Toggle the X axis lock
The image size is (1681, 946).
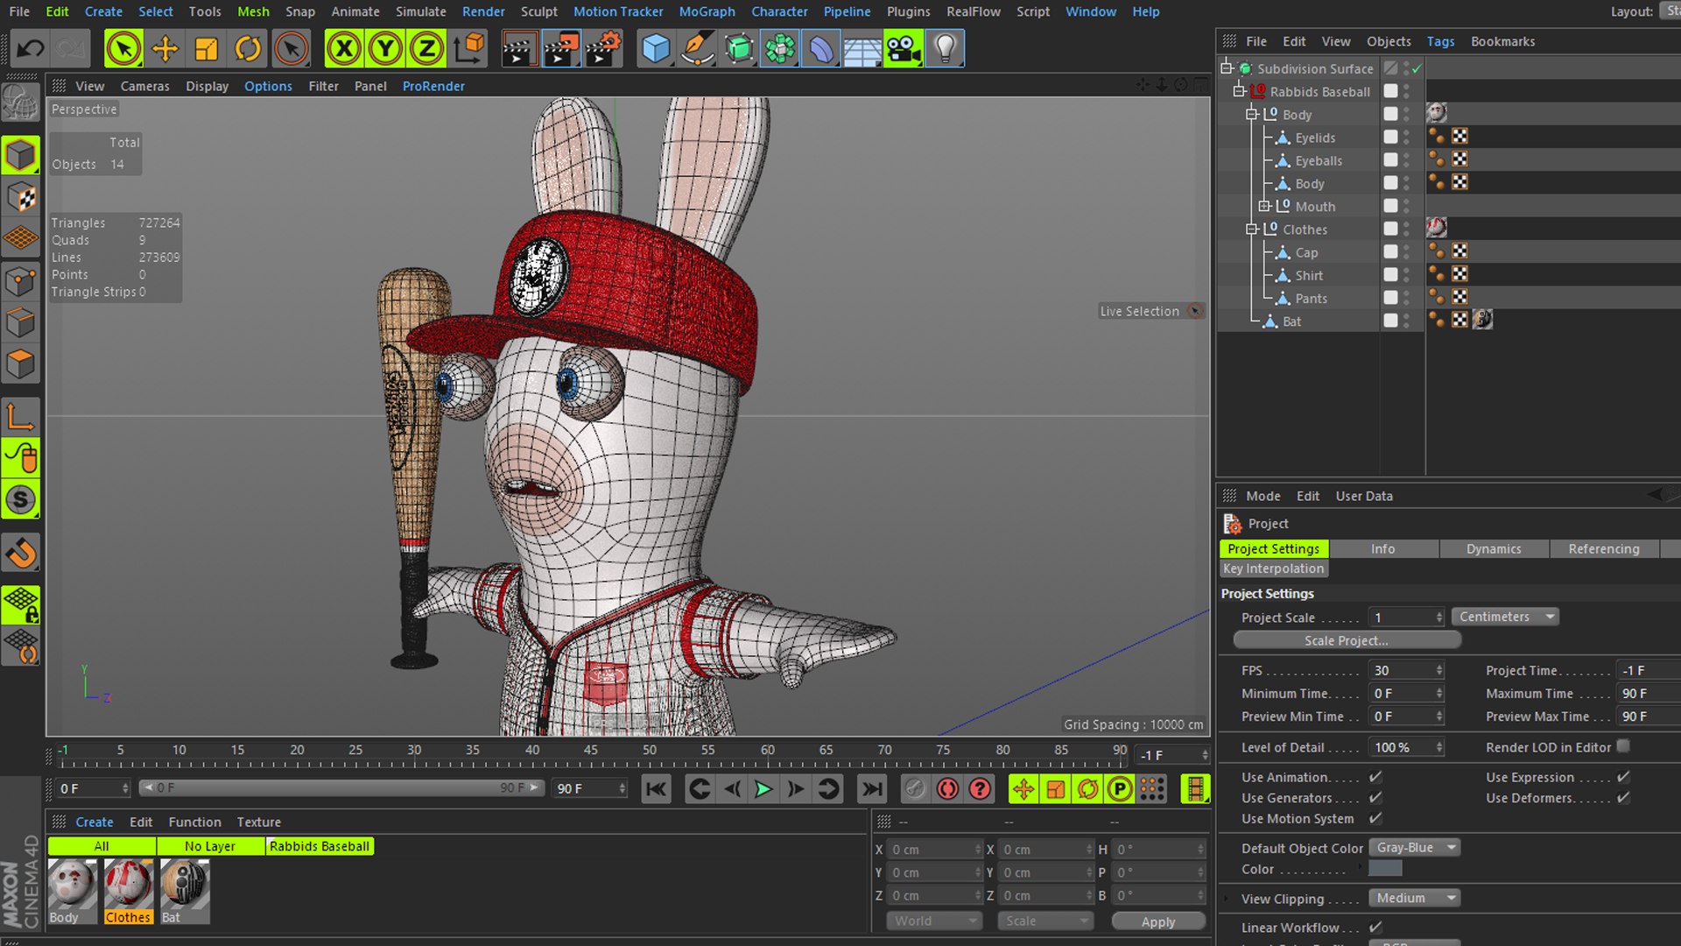tap(344, 48)
